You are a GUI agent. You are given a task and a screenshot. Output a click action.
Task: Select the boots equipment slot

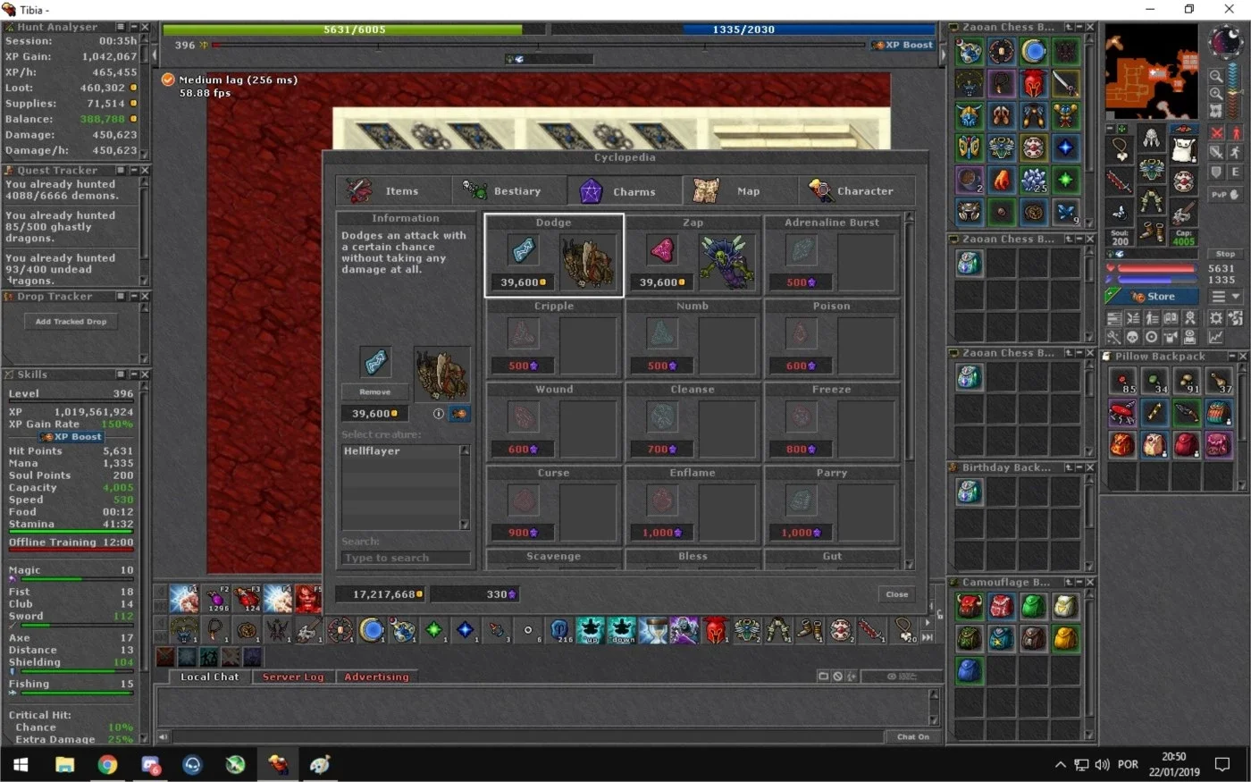coord(1152,233)
